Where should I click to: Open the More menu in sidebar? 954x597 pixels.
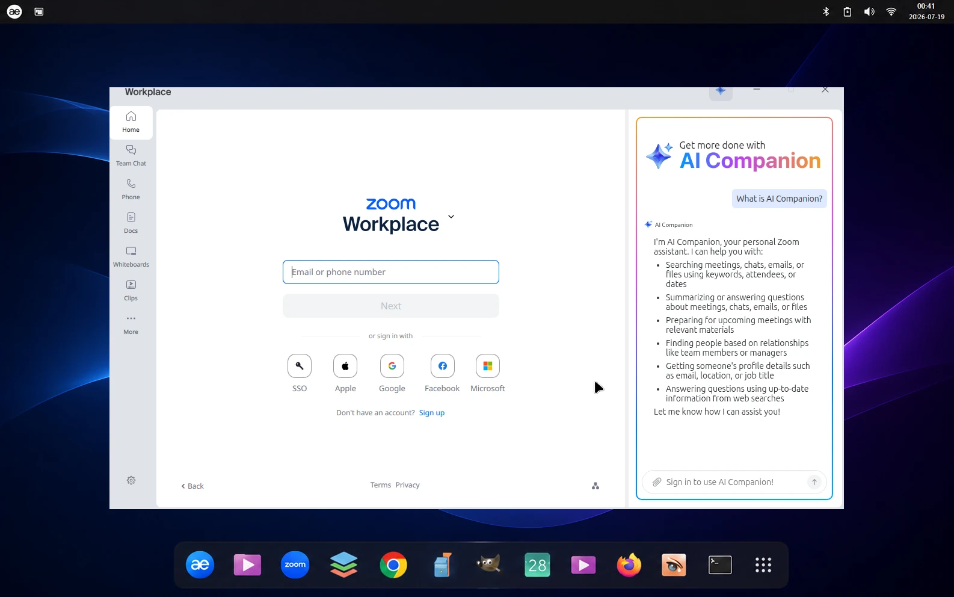131,324
